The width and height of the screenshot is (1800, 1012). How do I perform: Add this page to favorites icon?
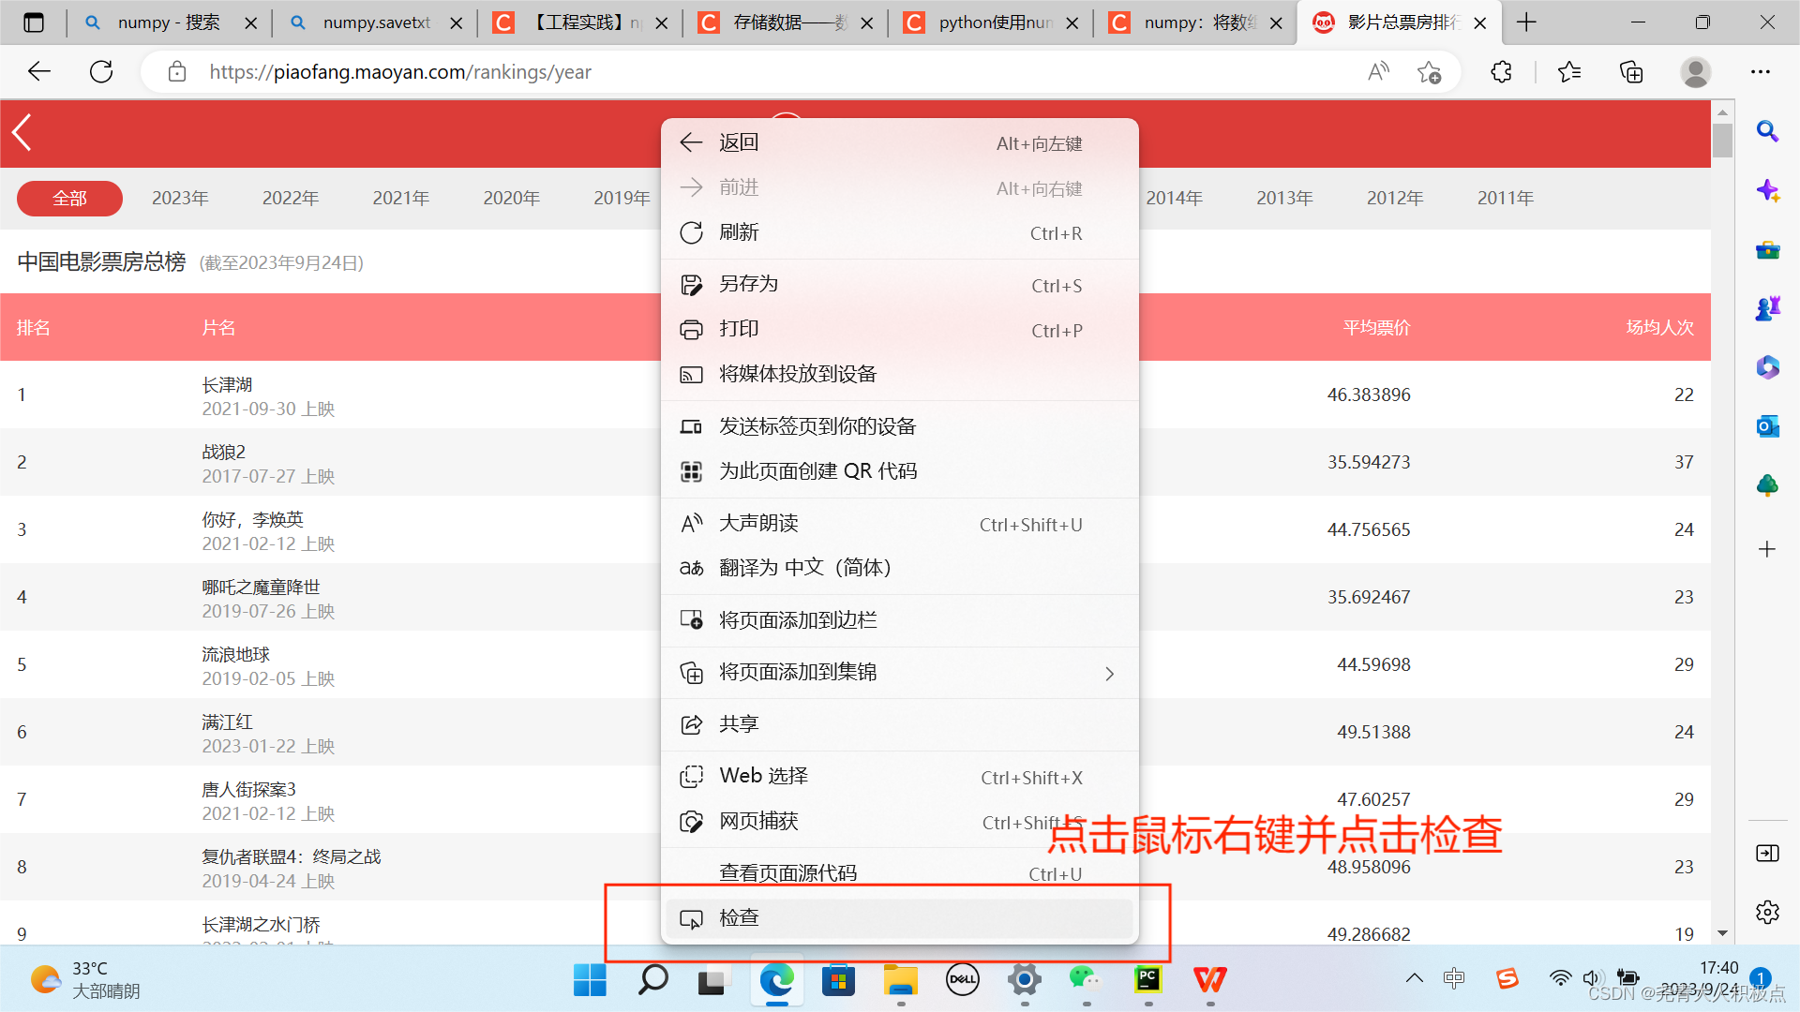pos(1429,72)
